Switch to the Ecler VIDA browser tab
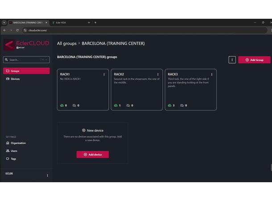Viewport: 272px width, 201px height. pos(71,23)
